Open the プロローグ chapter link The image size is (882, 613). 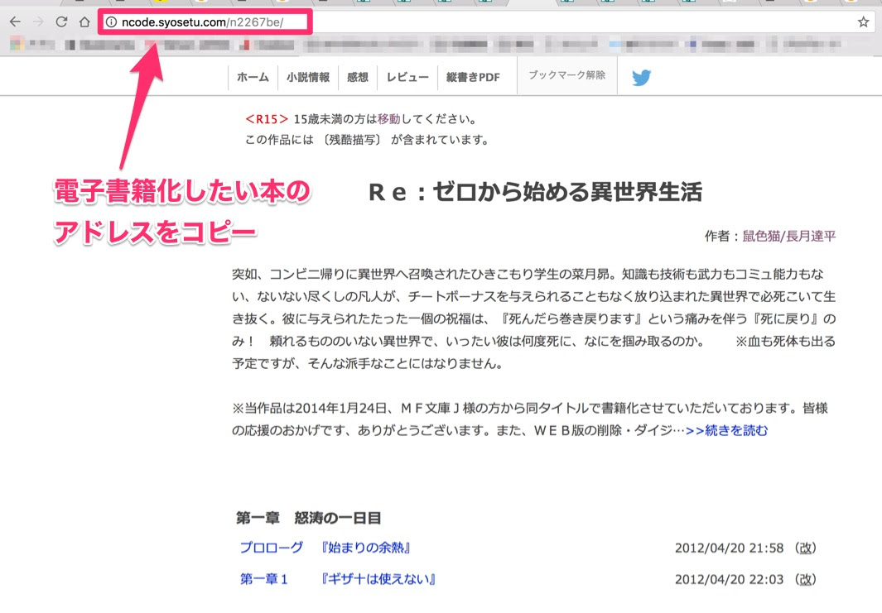pos(271,548)
